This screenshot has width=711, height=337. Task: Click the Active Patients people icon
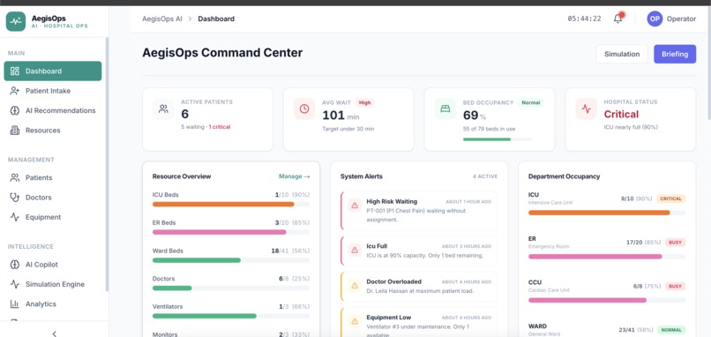coord(164,109)
